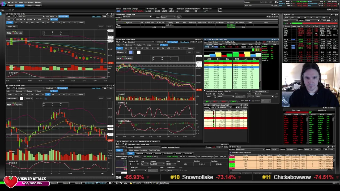Open the Ticker menu
Image resolution: width=340 pixels, height=191 pixels.
pos(29,6)
